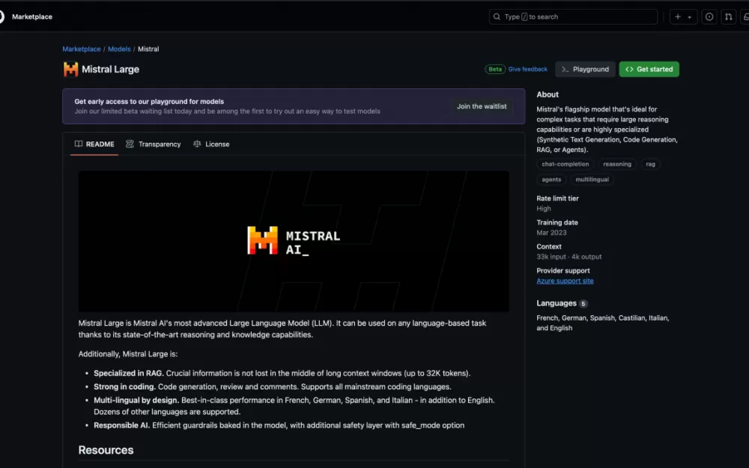The width and height of the screenshot is (749, 468).
Task: Click the Marketplace header title
Action: tap(32, 16)
